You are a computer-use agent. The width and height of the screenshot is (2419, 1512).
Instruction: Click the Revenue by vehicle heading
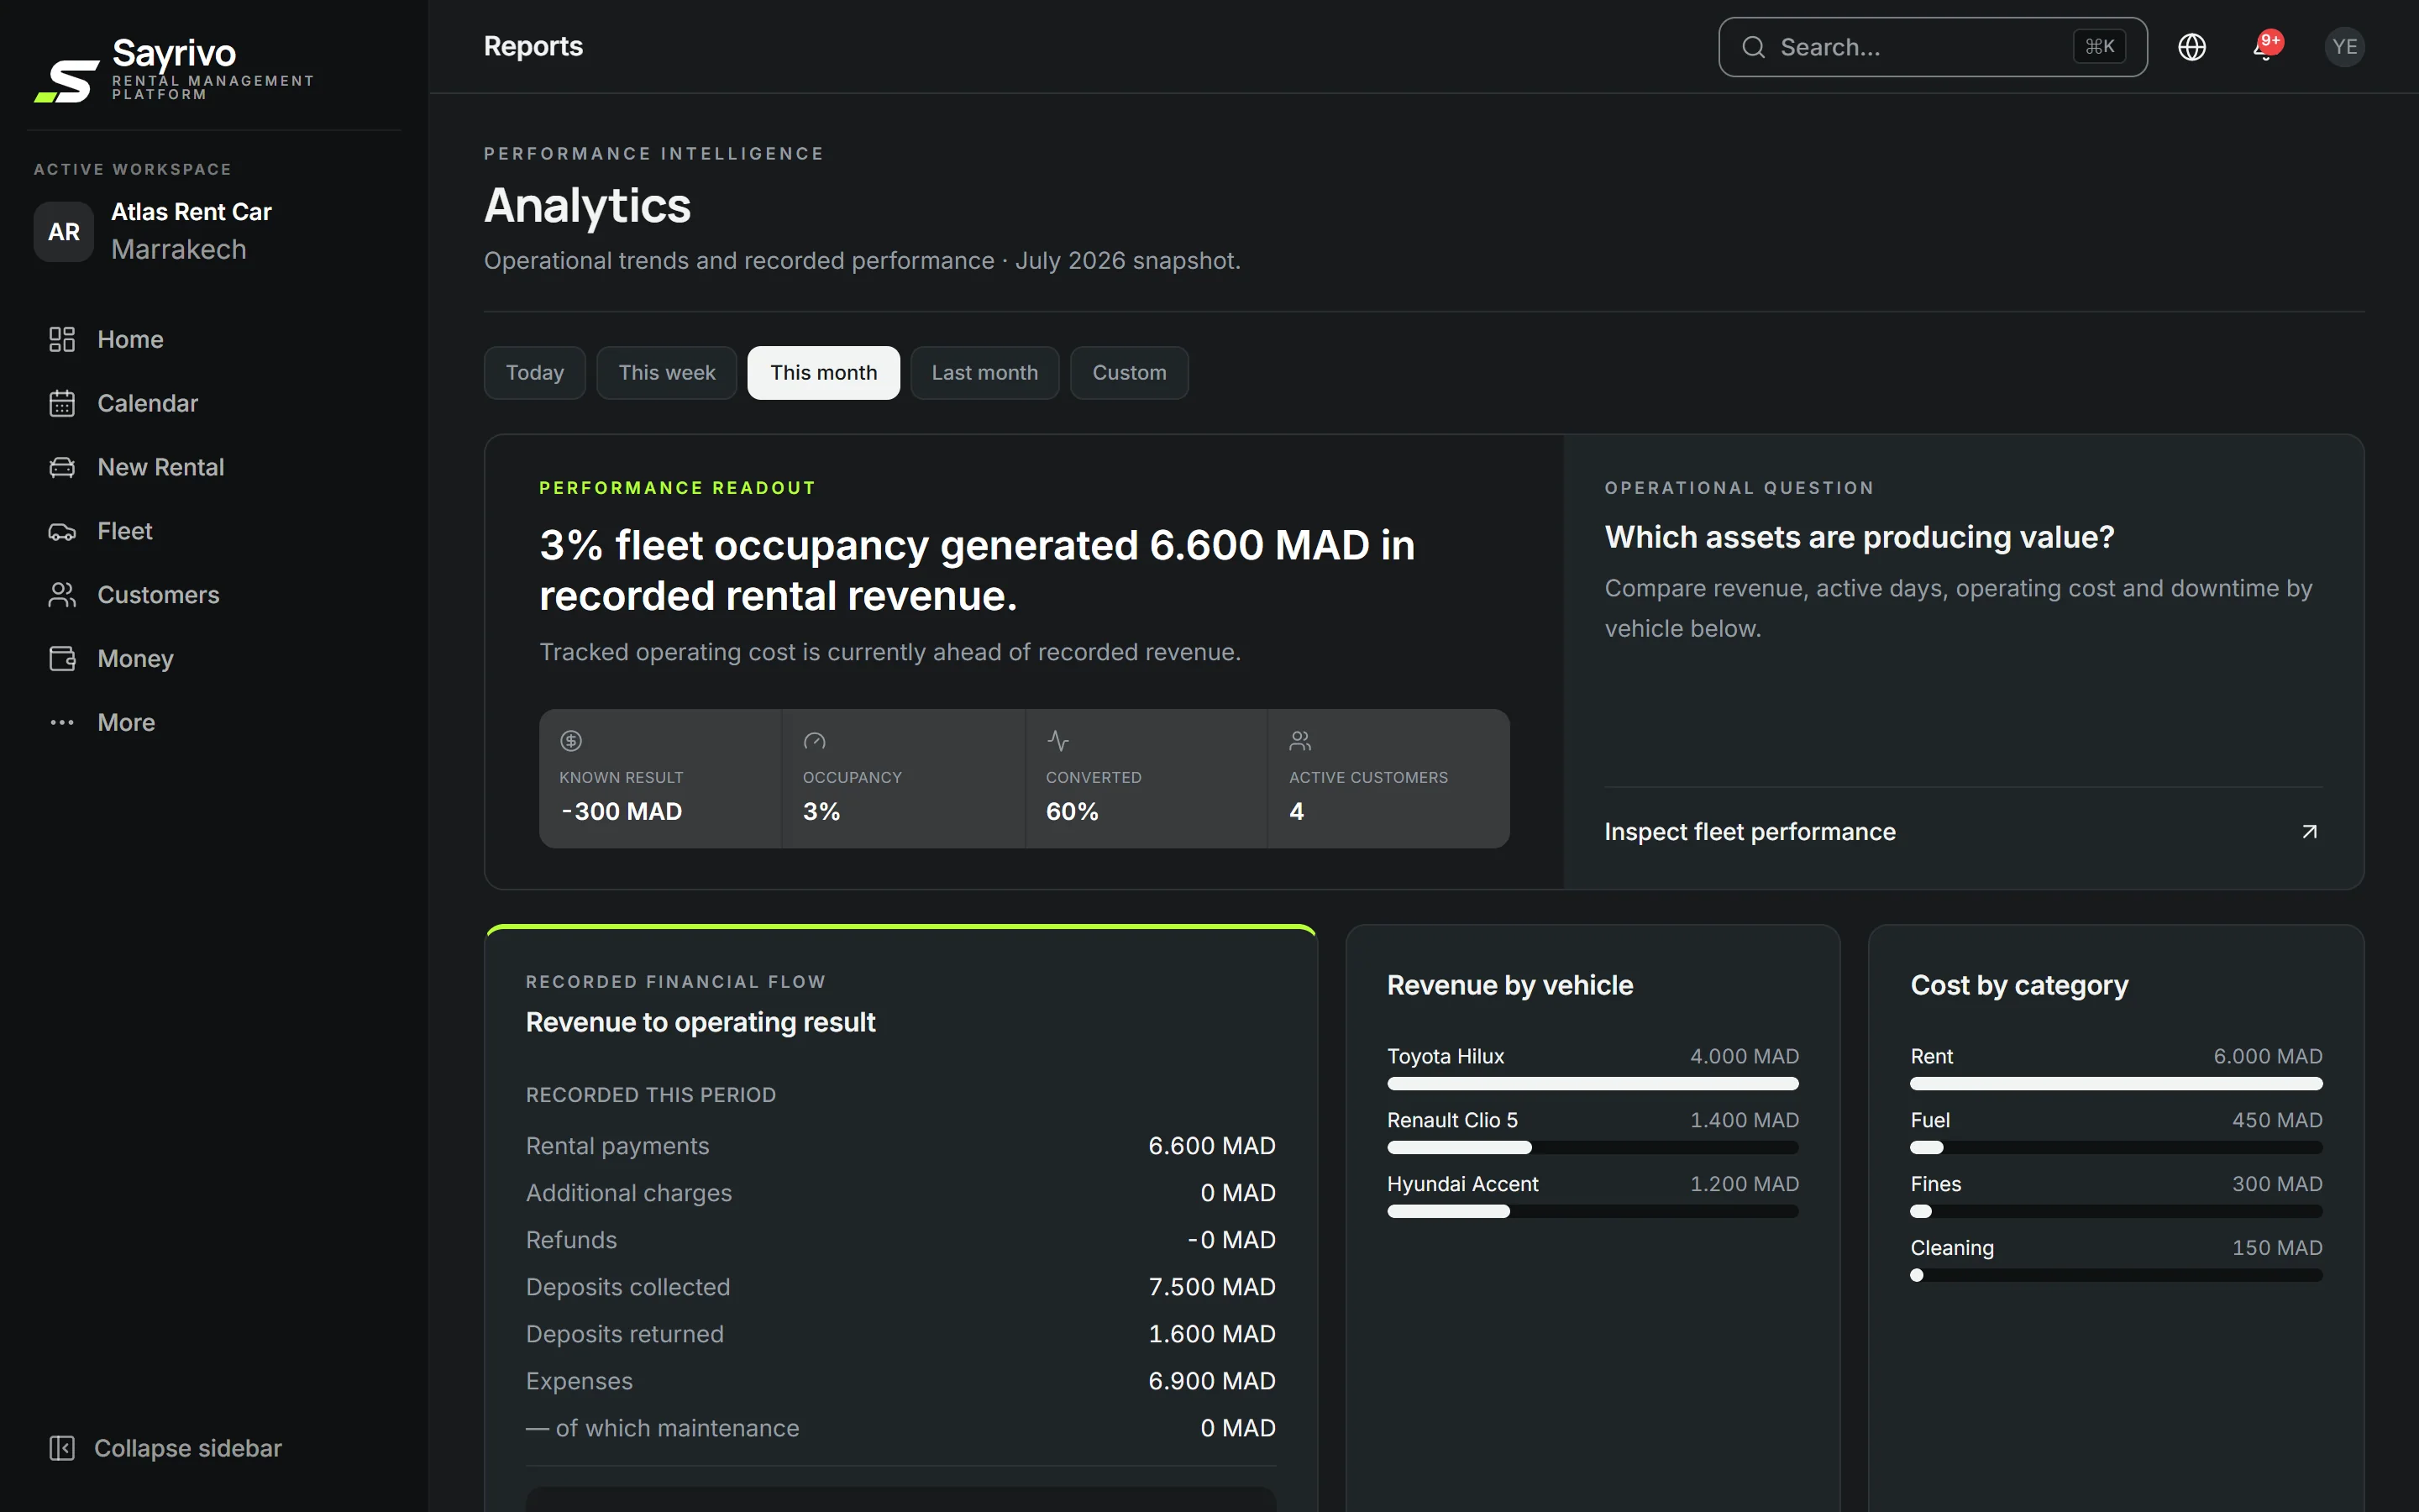[1509, 985]
